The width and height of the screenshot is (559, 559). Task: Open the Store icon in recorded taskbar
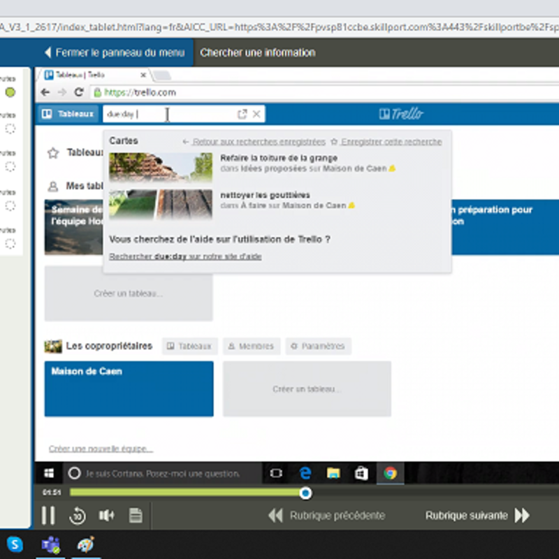[x=361, y=473]
